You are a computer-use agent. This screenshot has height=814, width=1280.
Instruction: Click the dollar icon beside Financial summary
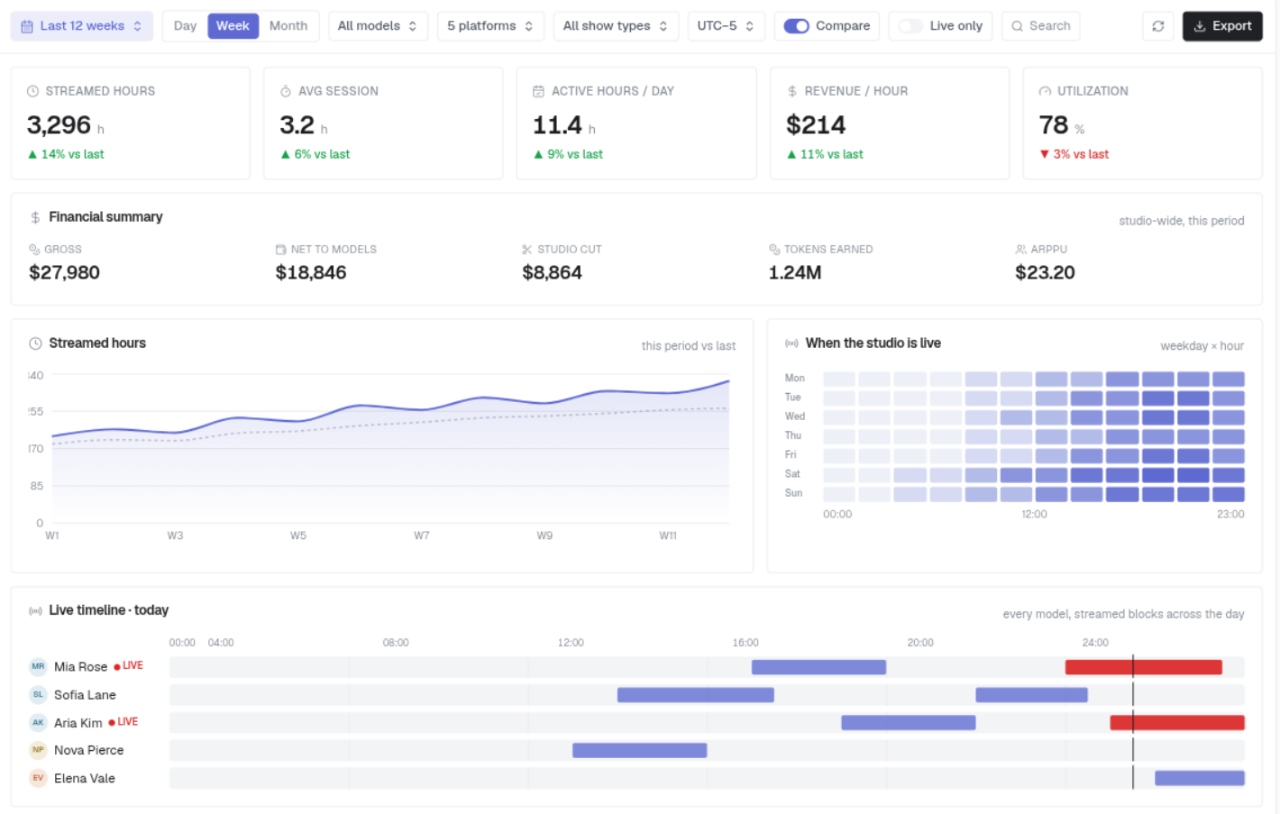pos(35,217)
